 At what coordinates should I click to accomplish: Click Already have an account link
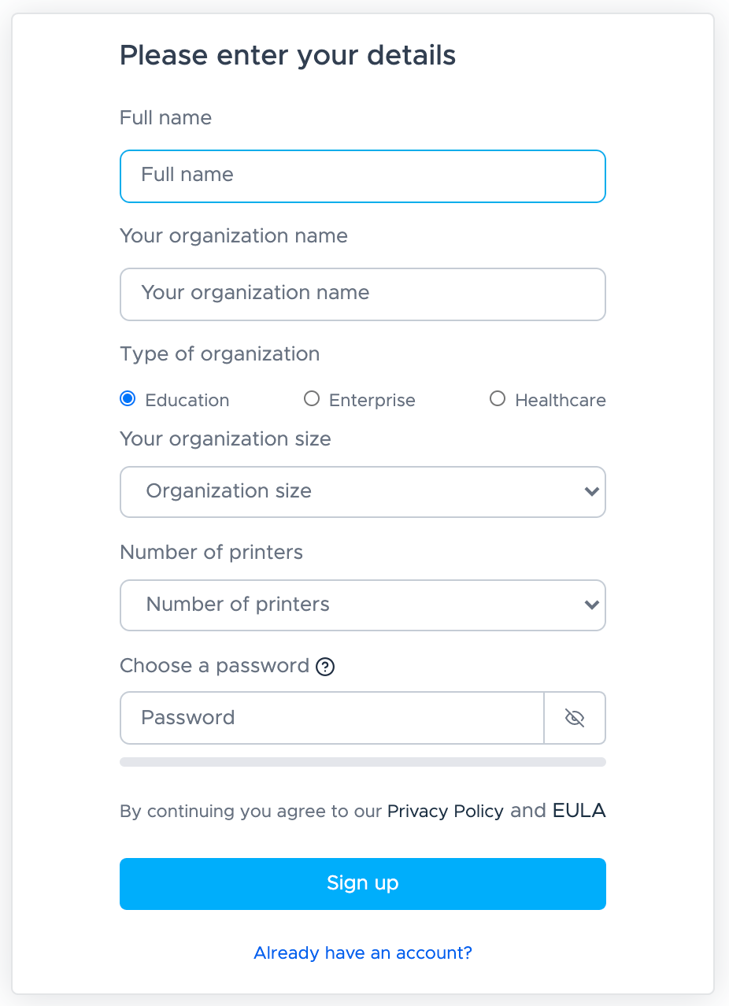[x=362, y=952]
